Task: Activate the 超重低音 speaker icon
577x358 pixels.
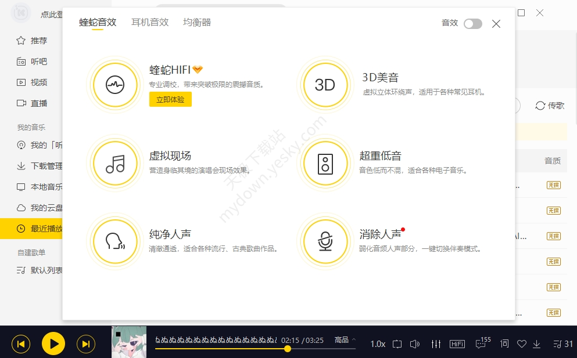Action: tap(325, 163)
